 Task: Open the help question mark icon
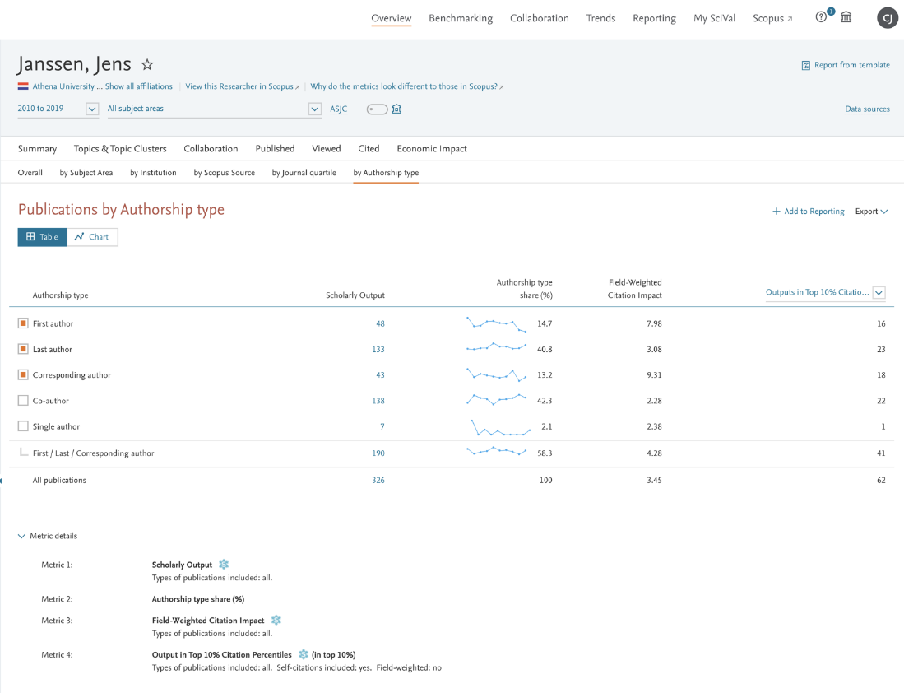pos(821,17)
